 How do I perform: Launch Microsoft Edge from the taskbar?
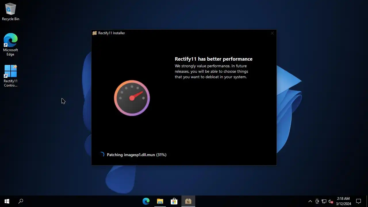[146, 201]
